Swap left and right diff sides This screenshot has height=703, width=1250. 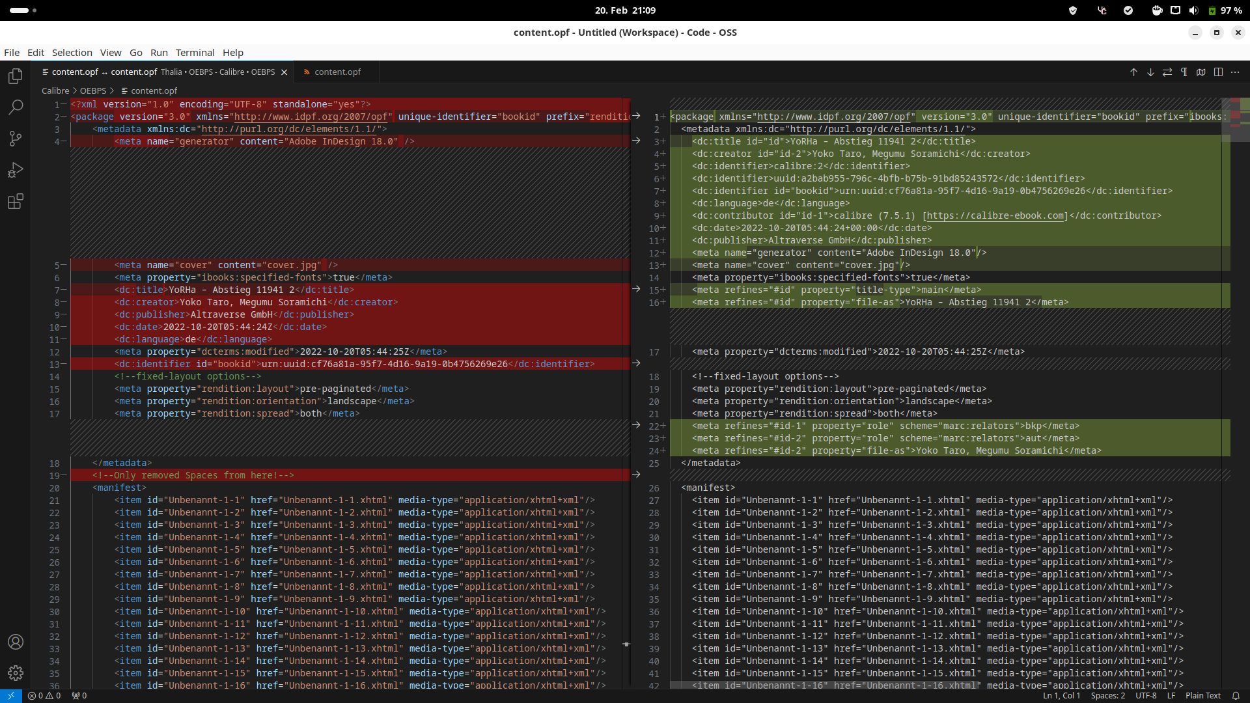click(1167, 72)
